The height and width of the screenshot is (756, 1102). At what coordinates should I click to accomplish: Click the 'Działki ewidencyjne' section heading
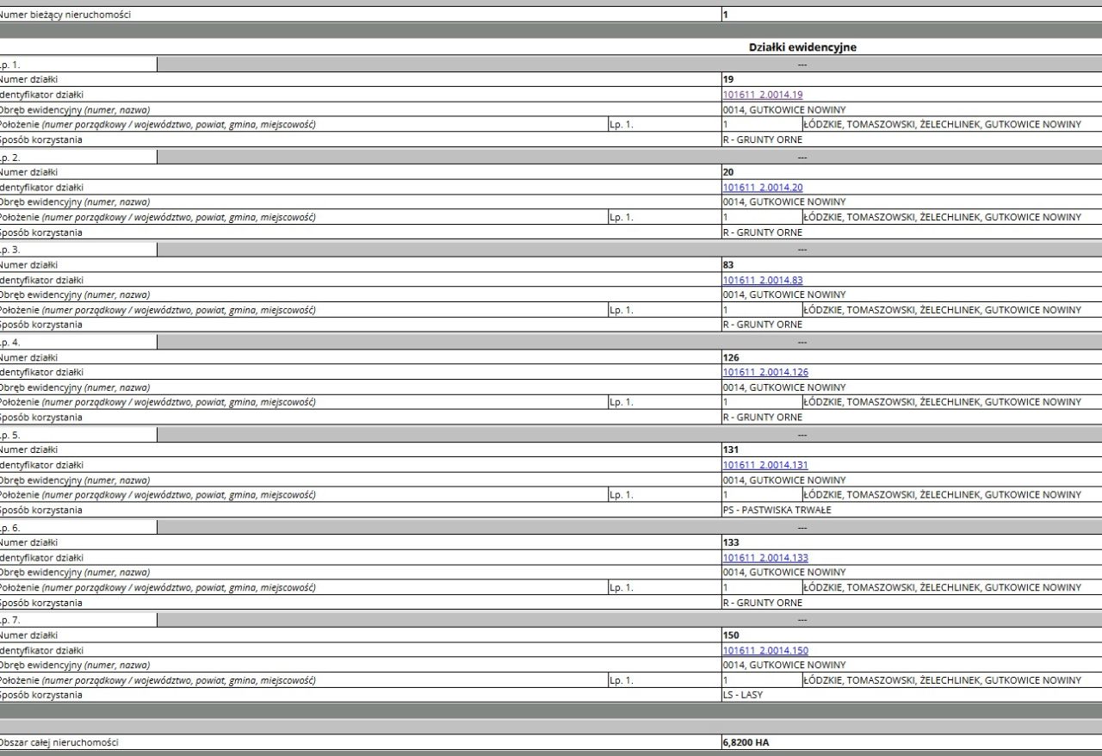click(x=802, y=47)
